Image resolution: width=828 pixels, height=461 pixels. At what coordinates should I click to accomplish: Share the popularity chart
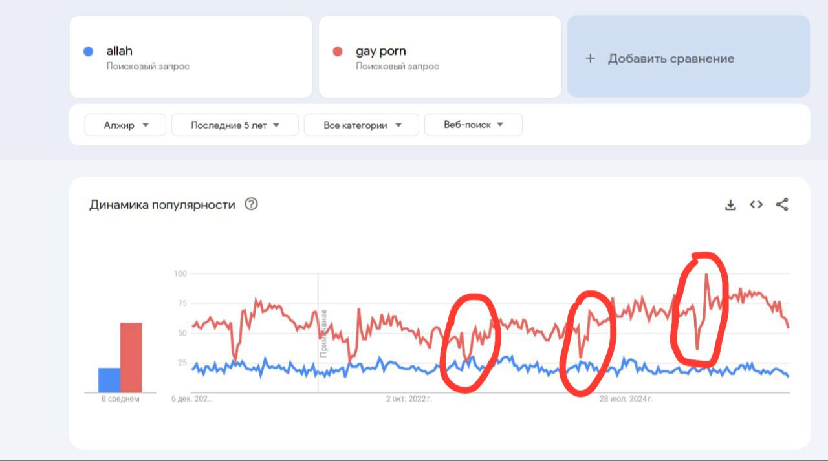(x=782, y=204)
